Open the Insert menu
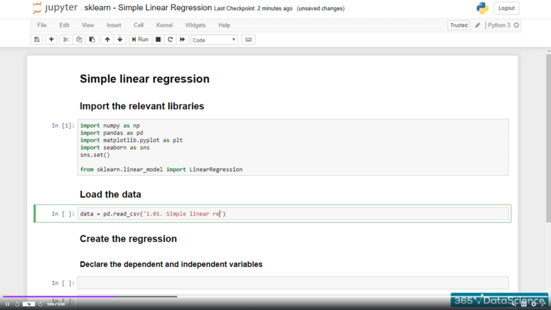Image resolution: width=551 pixels, height=310 pixels. pos(114,25)
